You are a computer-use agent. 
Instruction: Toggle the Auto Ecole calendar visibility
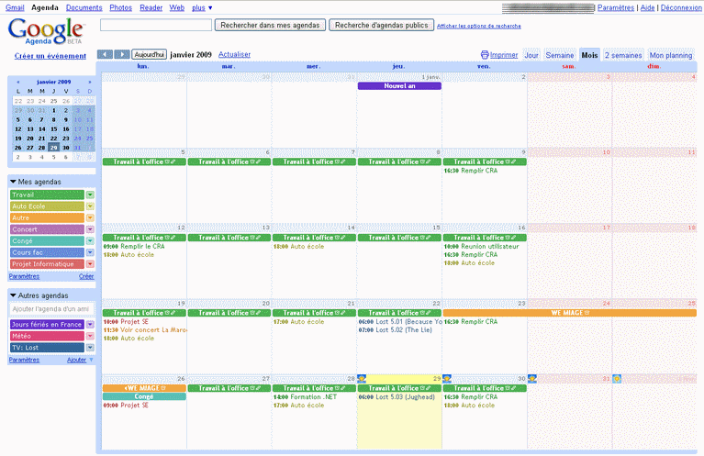click(x=47, y=206)
